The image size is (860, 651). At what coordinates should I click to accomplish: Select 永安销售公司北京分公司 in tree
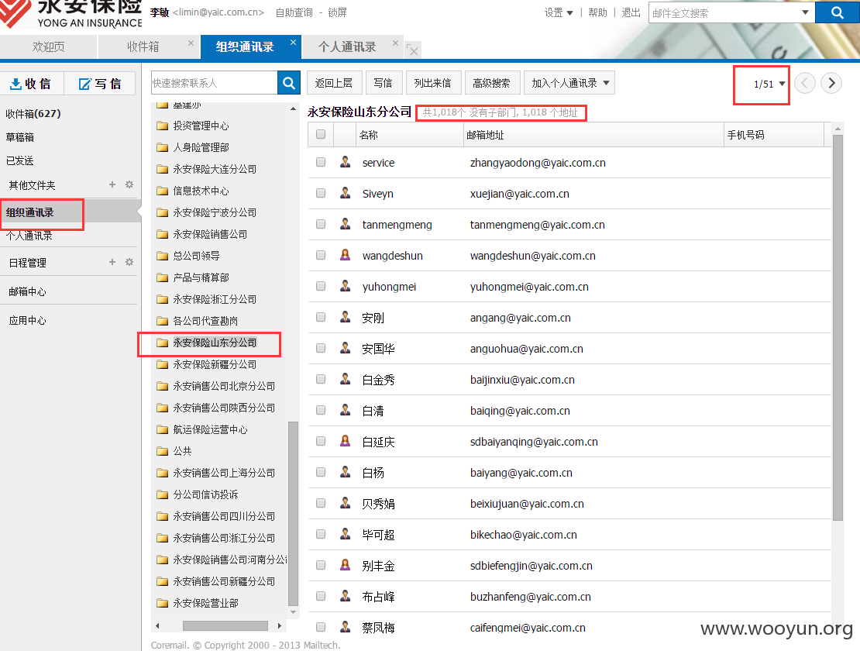224,386
